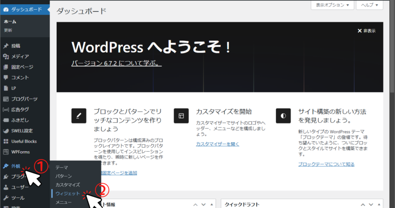Click the SWELL設定 wave icon
This screenshot has width=395, height=208.
tap(6, 131)
